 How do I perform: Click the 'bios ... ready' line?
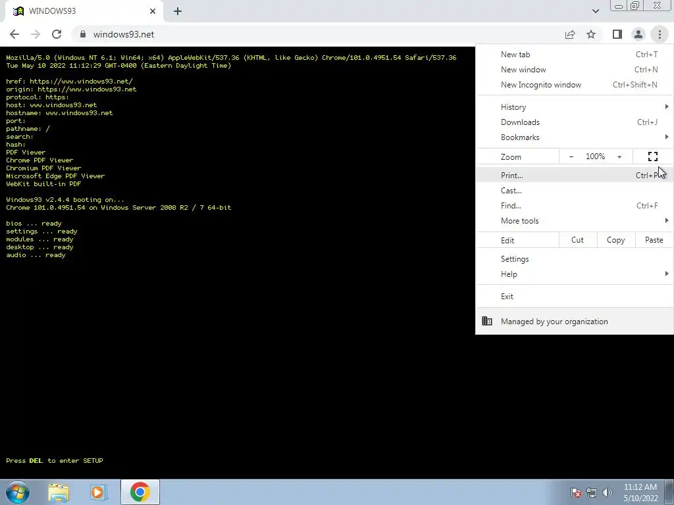34,224
